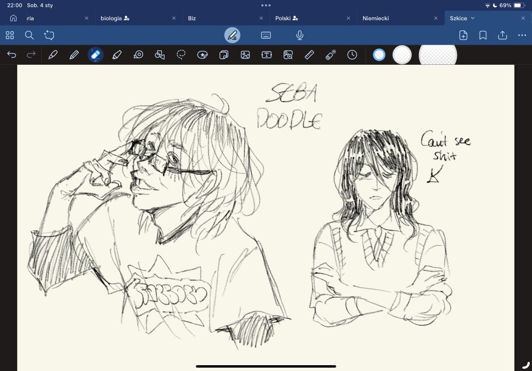The height and width of the screenshot is (371, 532).
Task: Close the Niemiecki tab
Action: [436, 18]
